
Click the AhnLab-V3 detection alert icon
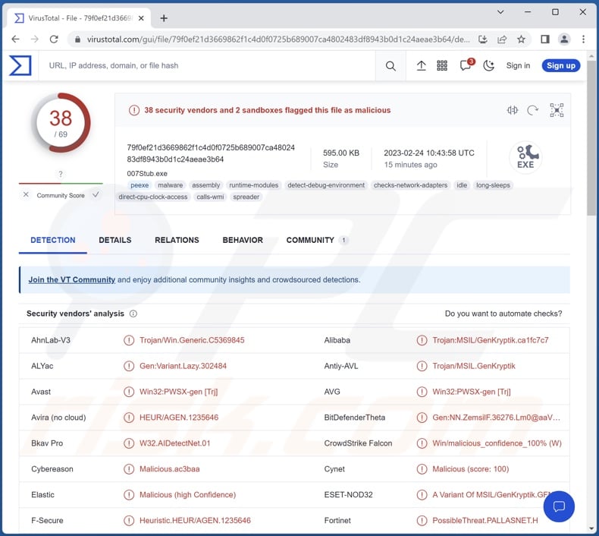coord(129,340)
